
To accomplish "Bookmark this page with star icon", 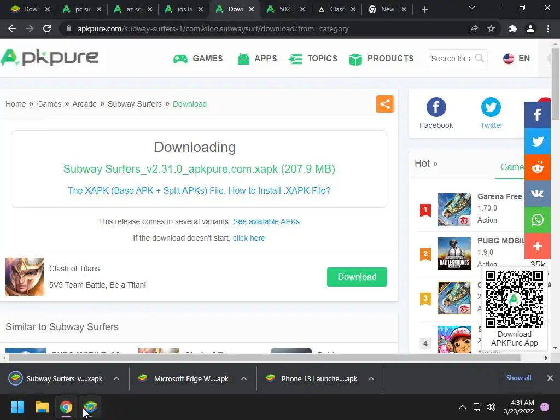I will point(491,28).
